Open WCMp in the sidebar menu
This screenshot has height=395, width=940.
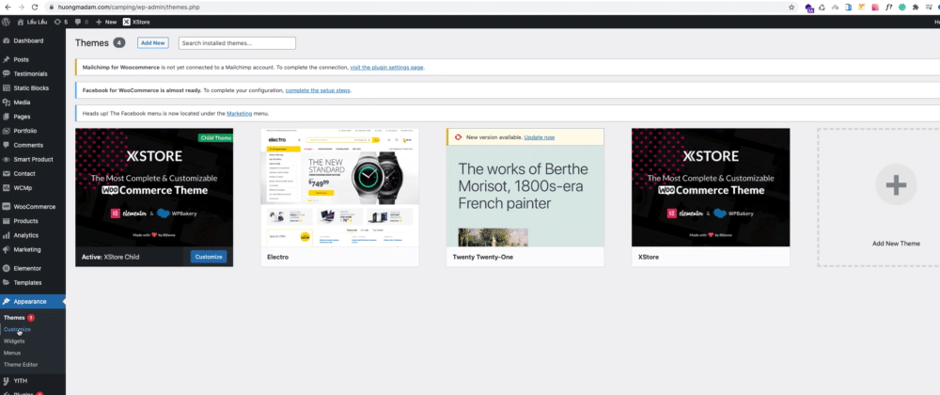tap(23, 187)
